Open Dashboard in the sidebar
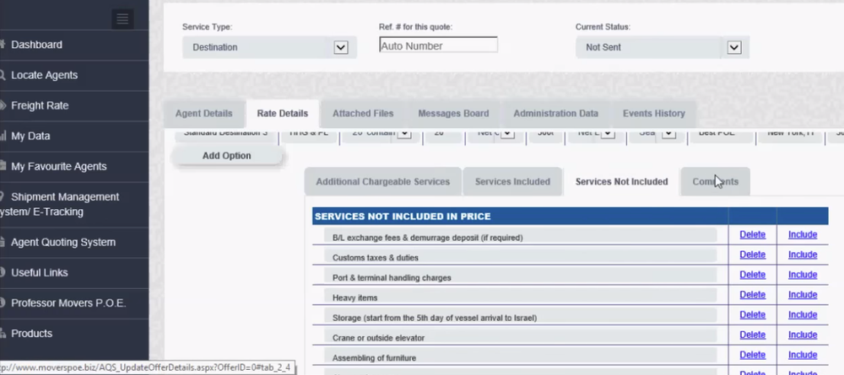Viewport: 844px width, 375px height. (36, 45)
